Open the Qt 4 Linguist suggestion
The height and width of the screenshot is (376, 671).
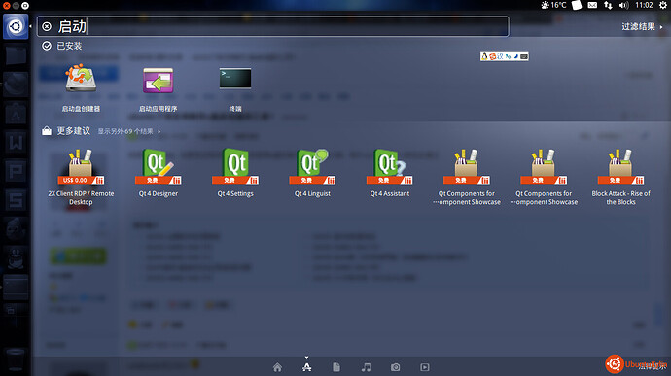(x=312, y=173)
